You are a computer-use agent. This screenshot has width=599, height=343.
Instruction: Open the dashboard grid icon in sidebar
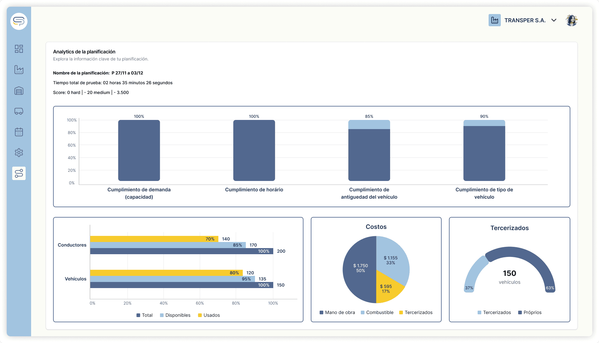19,49
